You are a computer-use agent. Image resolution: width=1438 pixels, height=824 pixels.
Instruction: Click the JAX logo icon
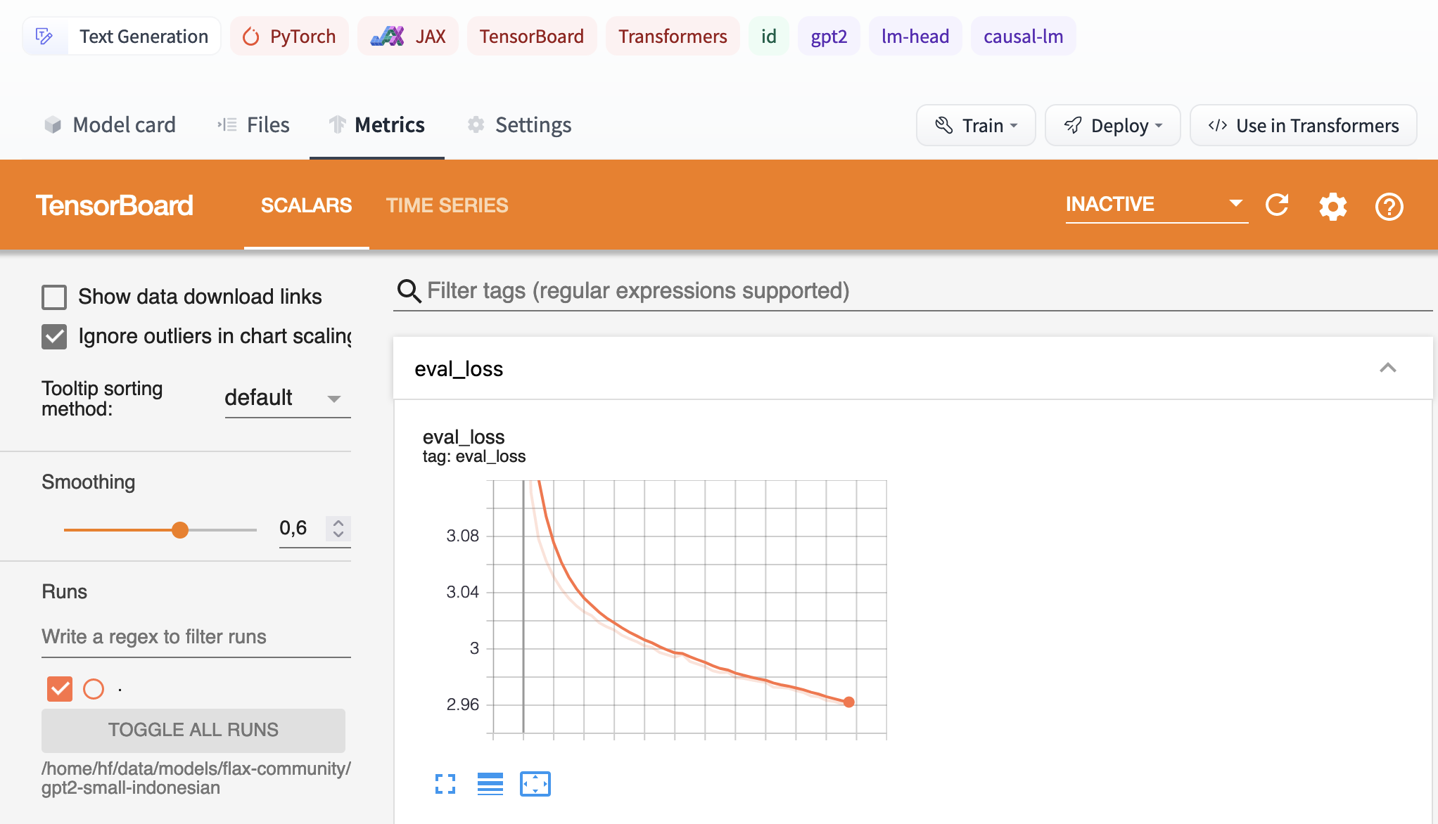(x=388, y=37)
